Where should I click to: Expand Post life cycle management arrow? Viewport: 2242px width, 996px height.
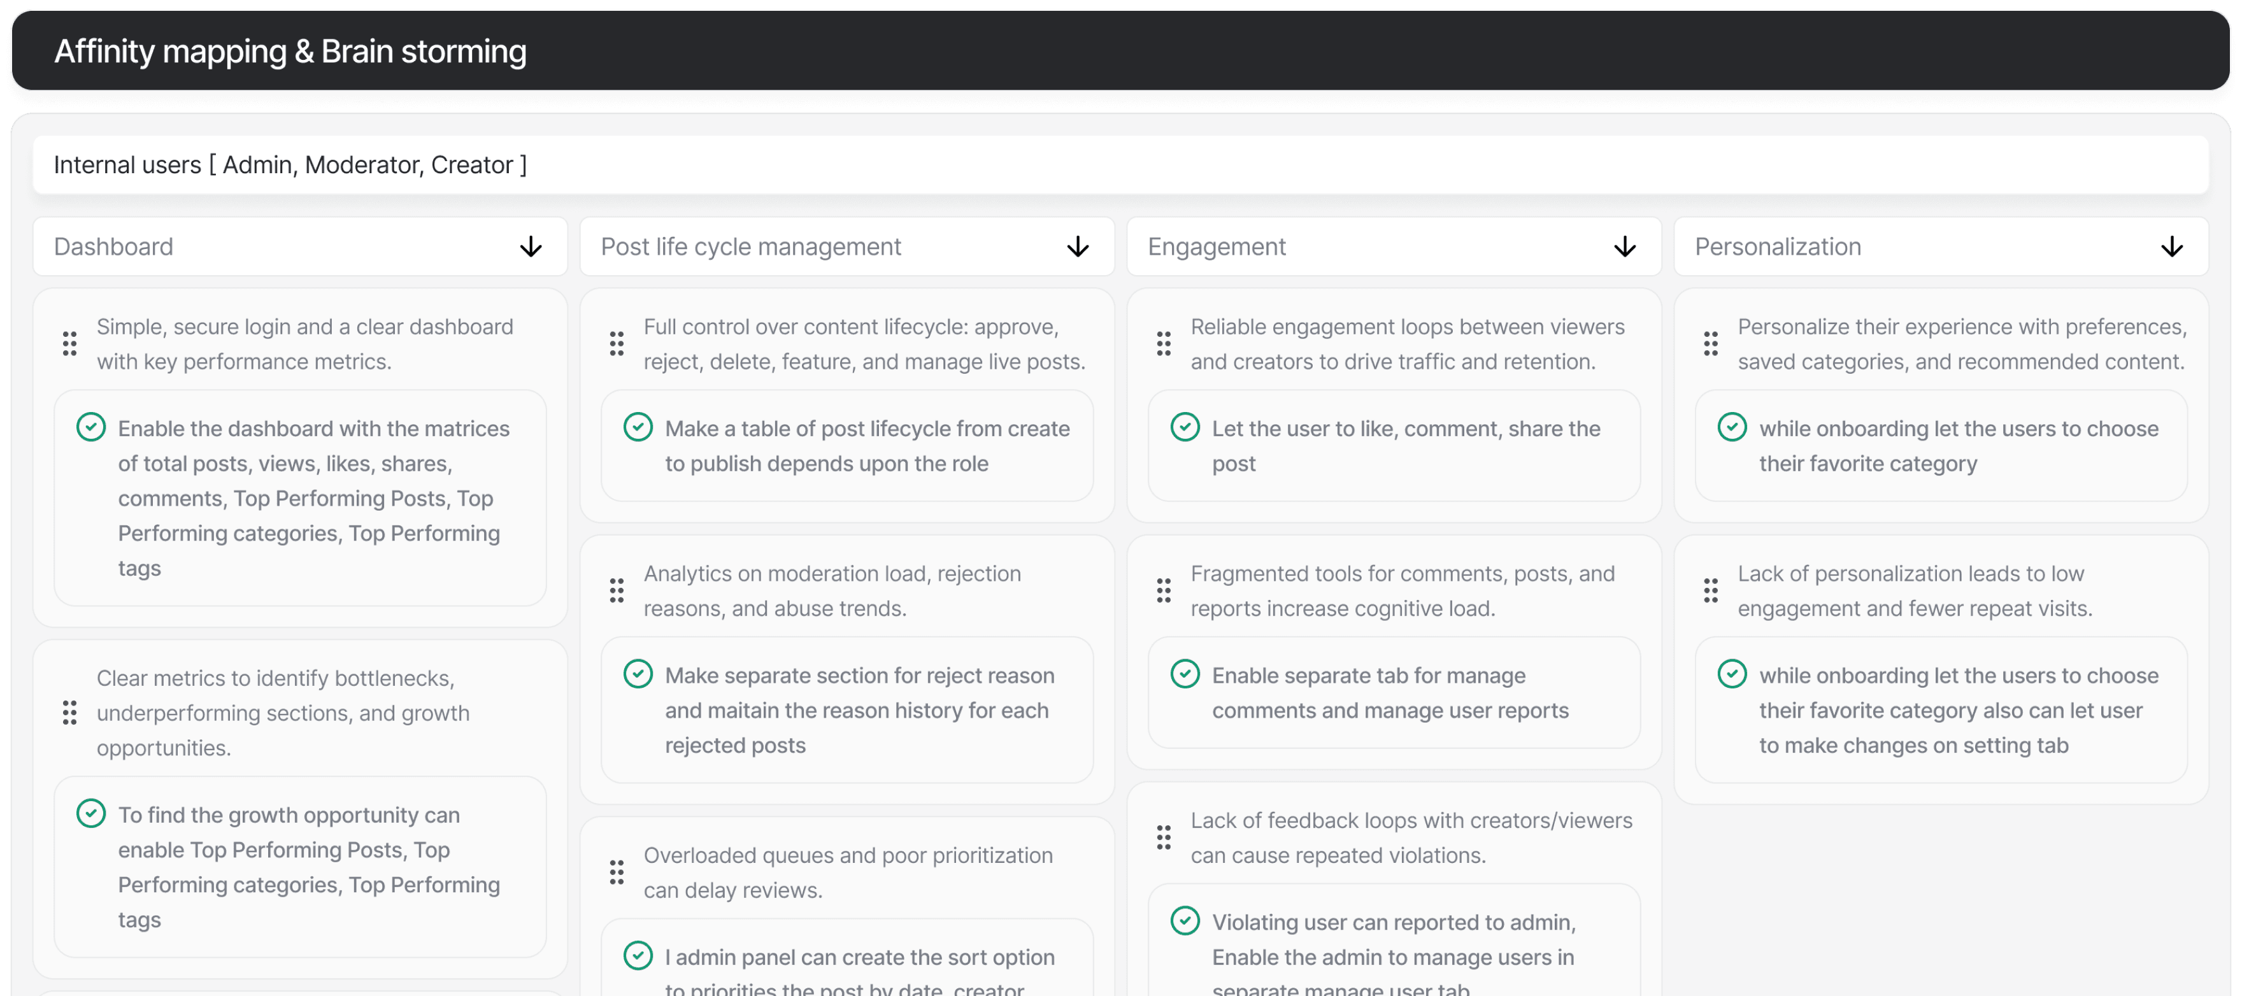(x=1078, y=247)
